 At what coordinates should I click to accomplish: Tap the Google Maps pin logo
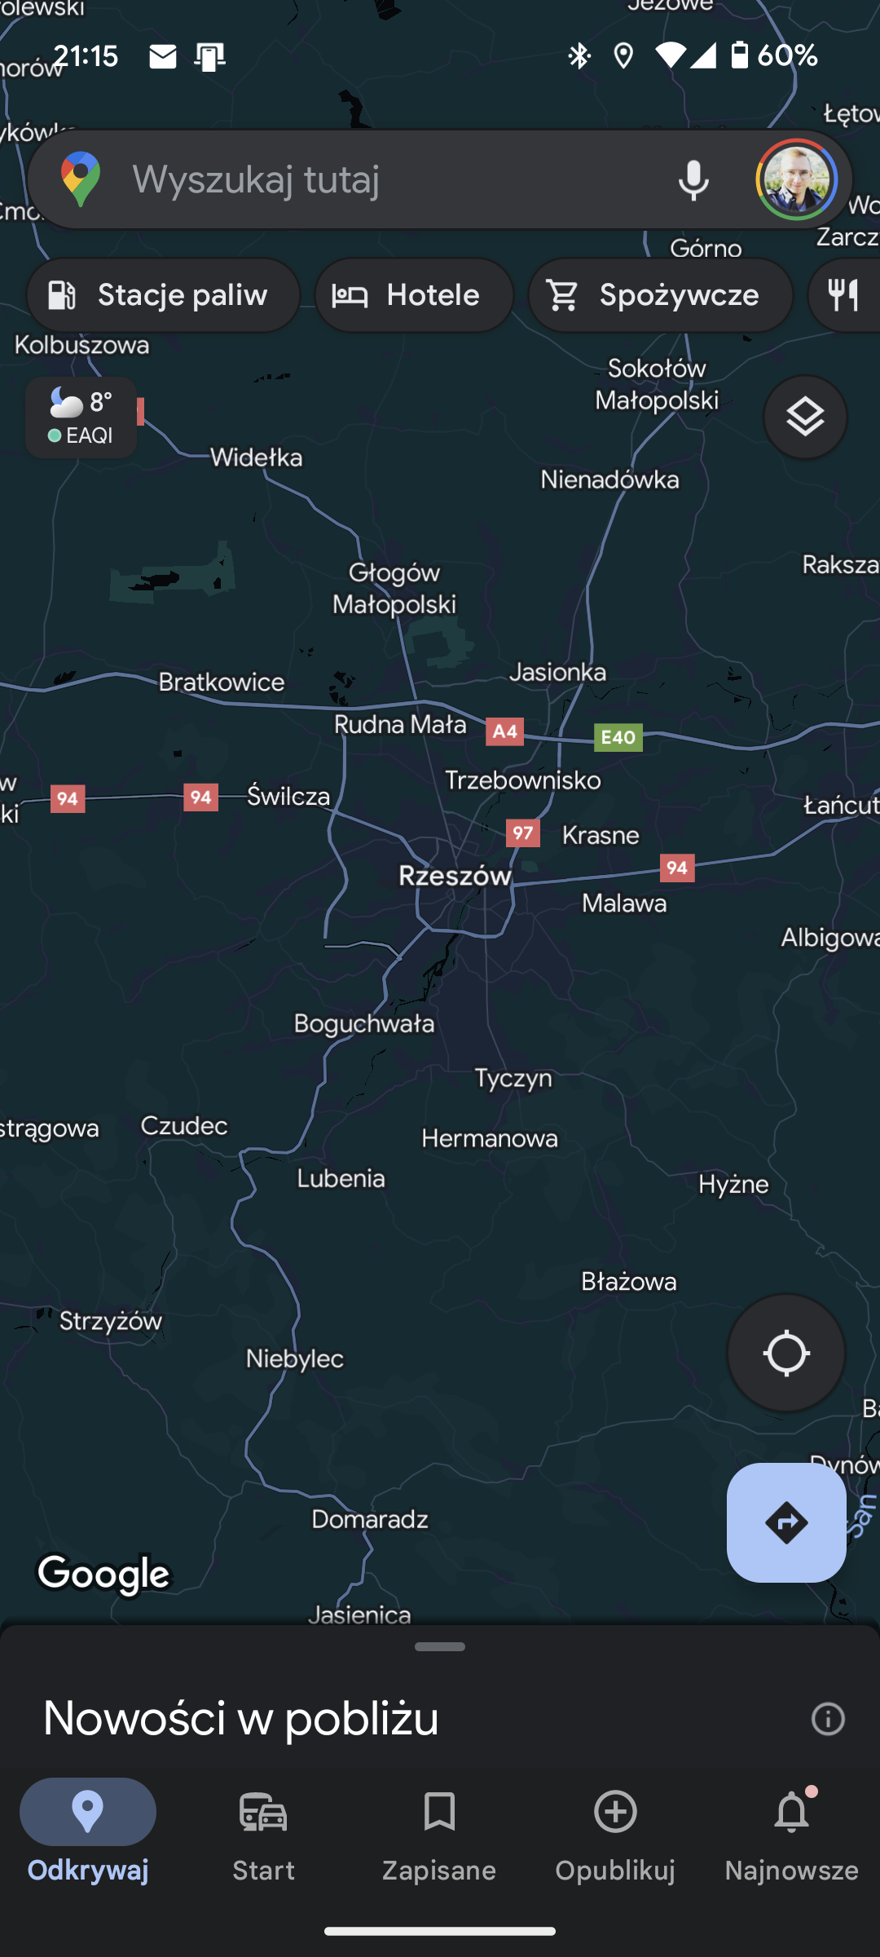click(x=81, y=179)
